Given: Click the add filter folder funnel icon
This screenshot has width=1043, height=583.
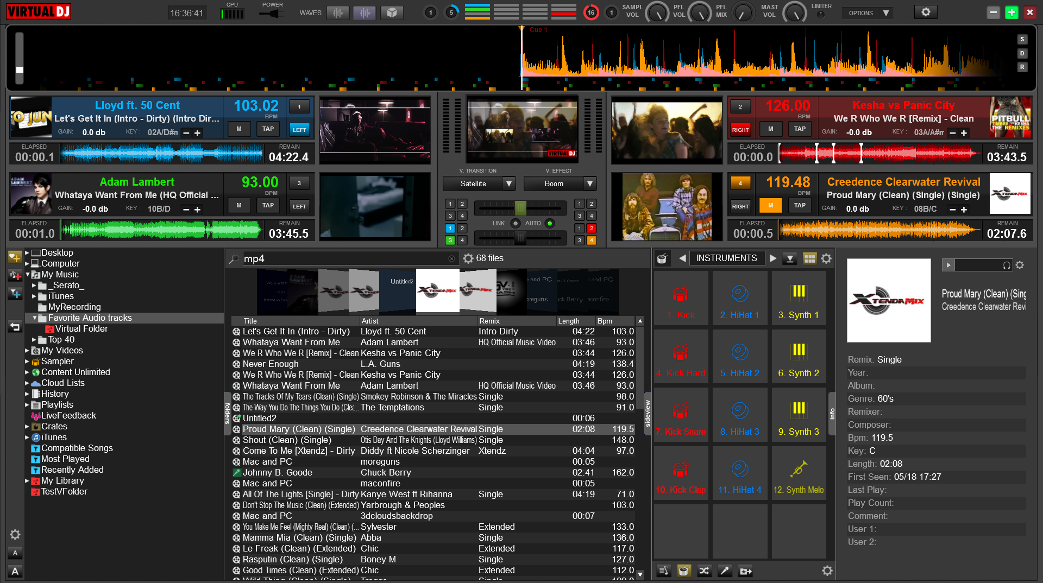Looking at the screenshot, I should point(15,294).
